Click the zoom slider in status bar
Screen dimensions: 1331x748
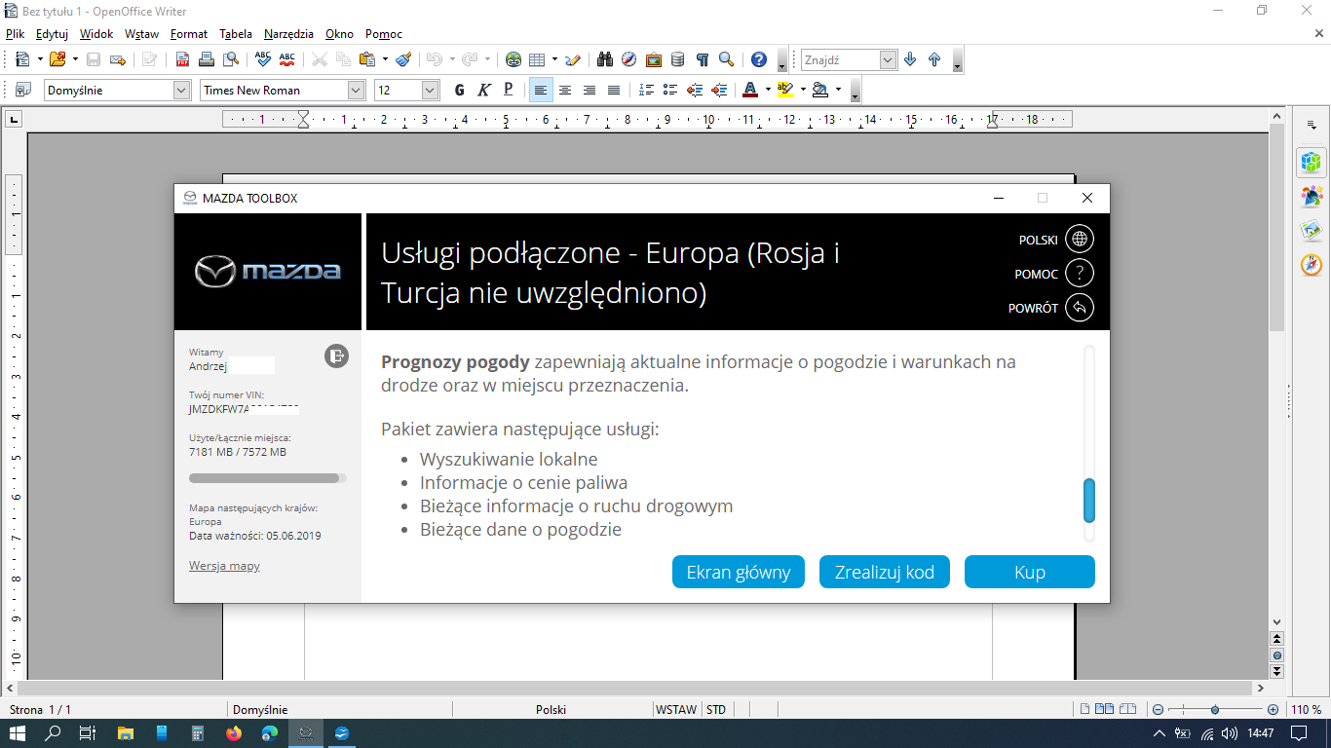coord(1214,710)
